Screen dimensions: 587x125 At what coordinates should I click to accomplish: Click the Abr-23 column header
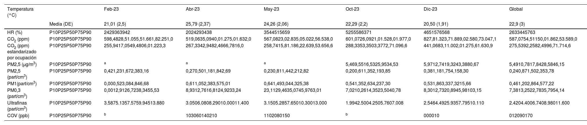click(x=192, y=9)
